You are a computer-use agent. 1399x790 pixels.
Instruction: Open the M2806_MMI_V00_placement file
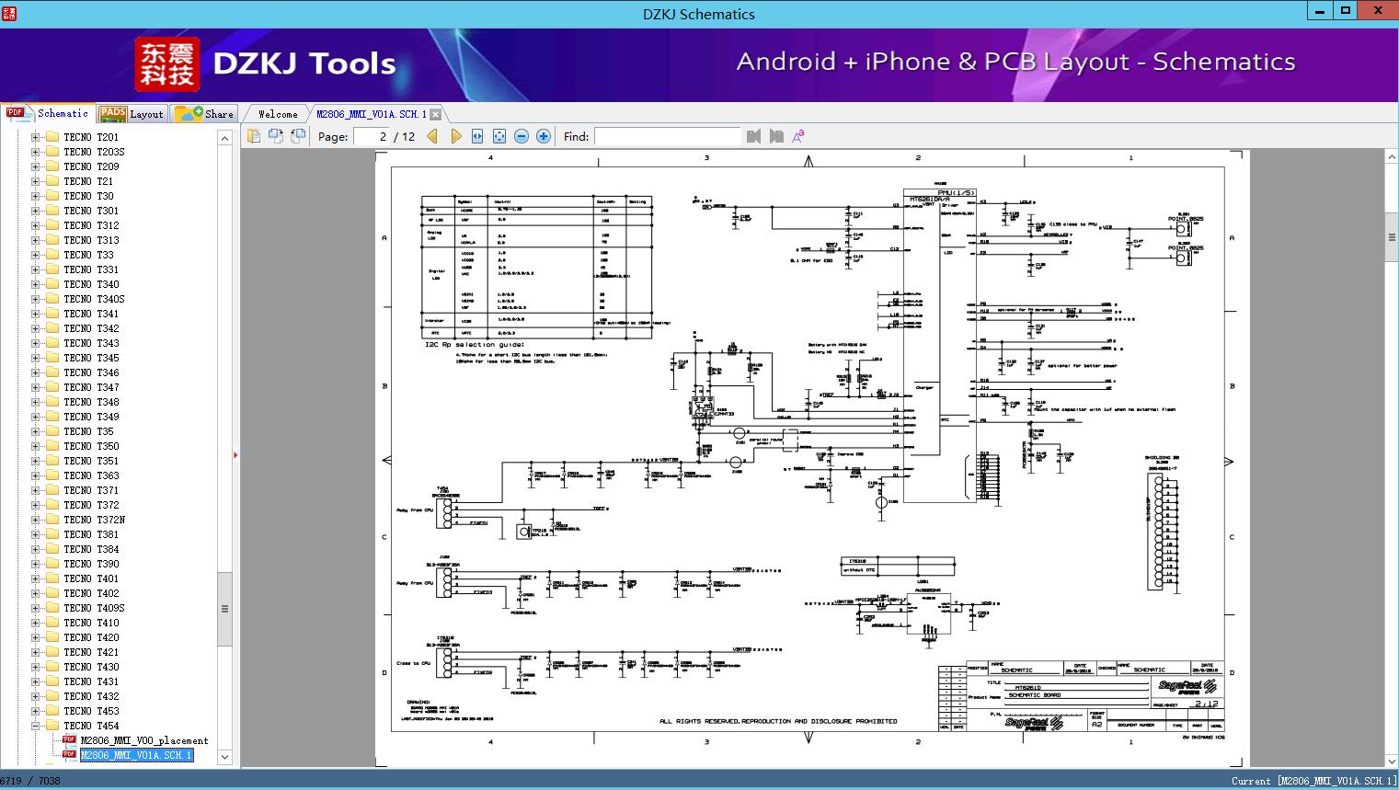coord(143,740)
